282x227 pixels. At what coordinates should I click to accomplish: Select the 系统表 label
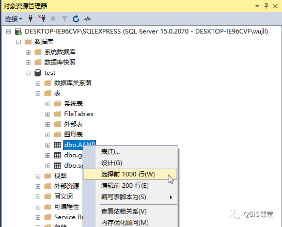[x=73, y=104]
